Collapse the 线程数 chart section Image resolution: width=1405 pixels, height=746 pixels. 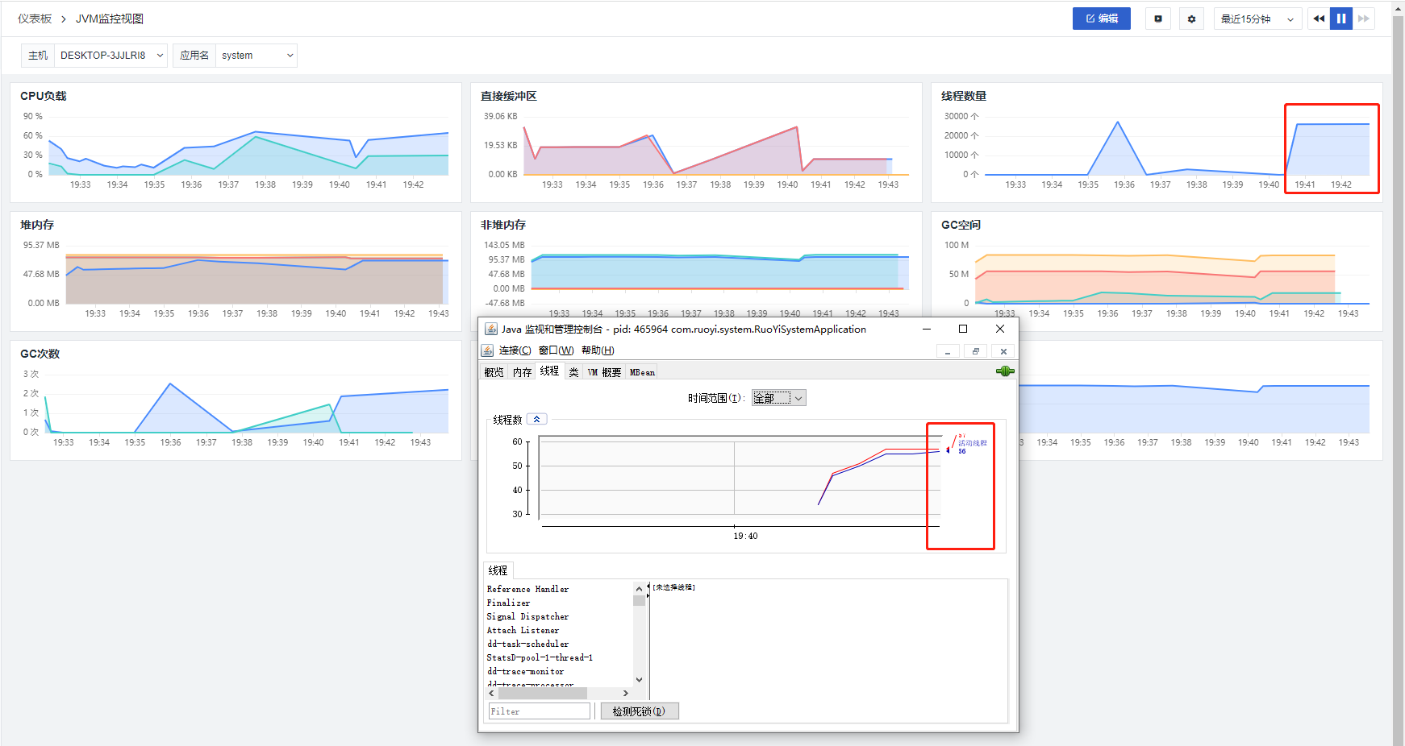click(536, 419)
